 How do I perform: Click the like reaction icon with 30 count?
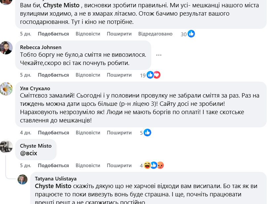click(x=191, y=34)
